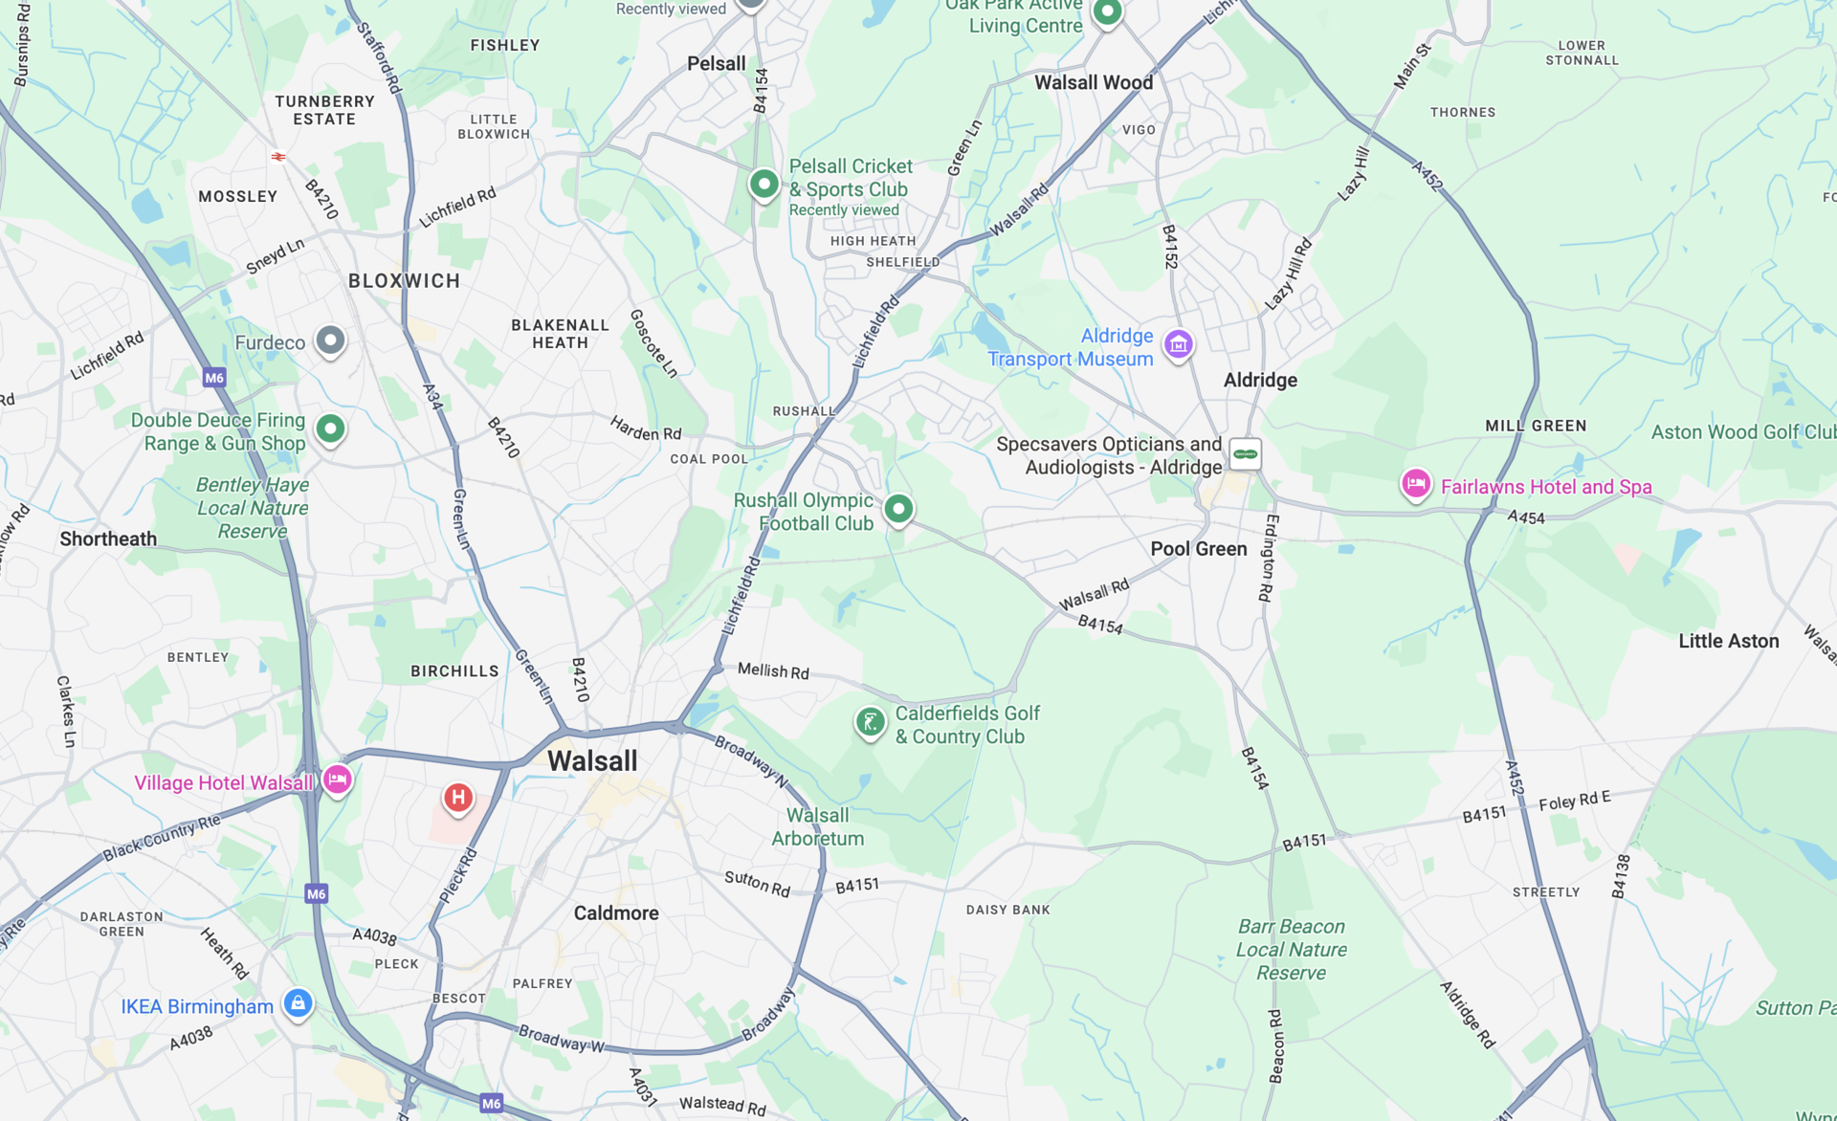Image resolution: width=1837 pixels, height=1121 pixels.
Task: Select the Aldridge town label
Action: pos(1260,381)
